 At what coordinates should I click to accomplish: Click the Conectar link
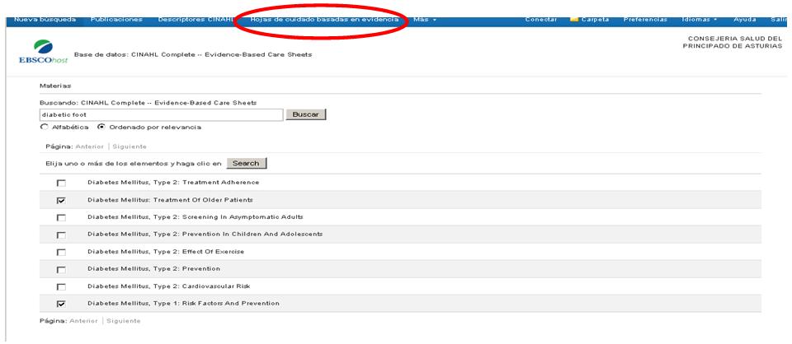tap(540, 19)
